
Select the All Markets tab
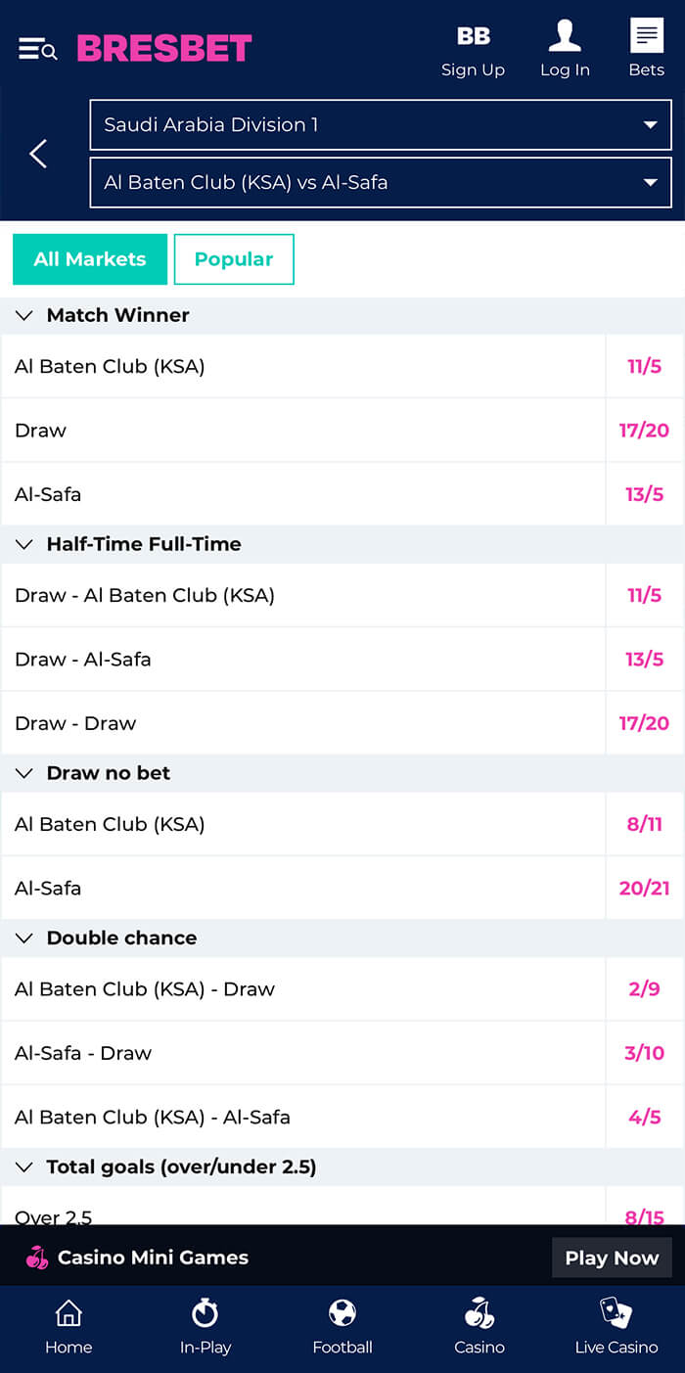[90, 259]
